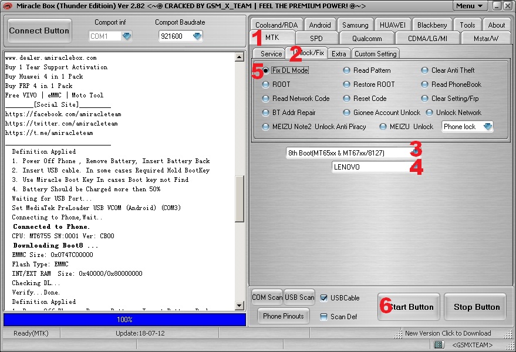Open the Phone lock dropdown
The image size is (516, 352).
click(488, 127)
